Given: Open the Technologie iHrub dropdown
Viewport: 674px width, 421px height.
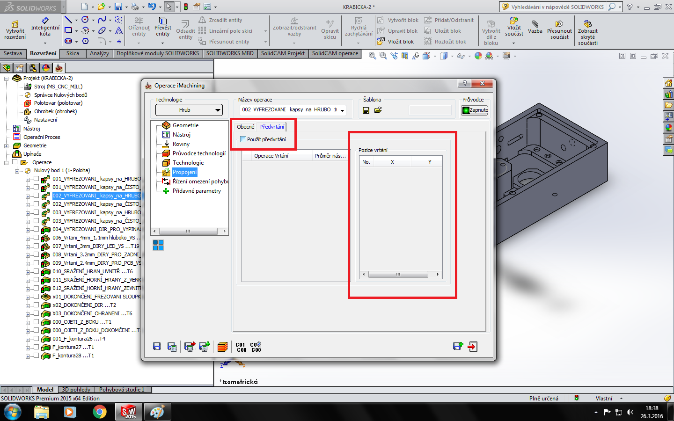Looking at the screenshot, I should pyautogui.click(x=189, y=110).
